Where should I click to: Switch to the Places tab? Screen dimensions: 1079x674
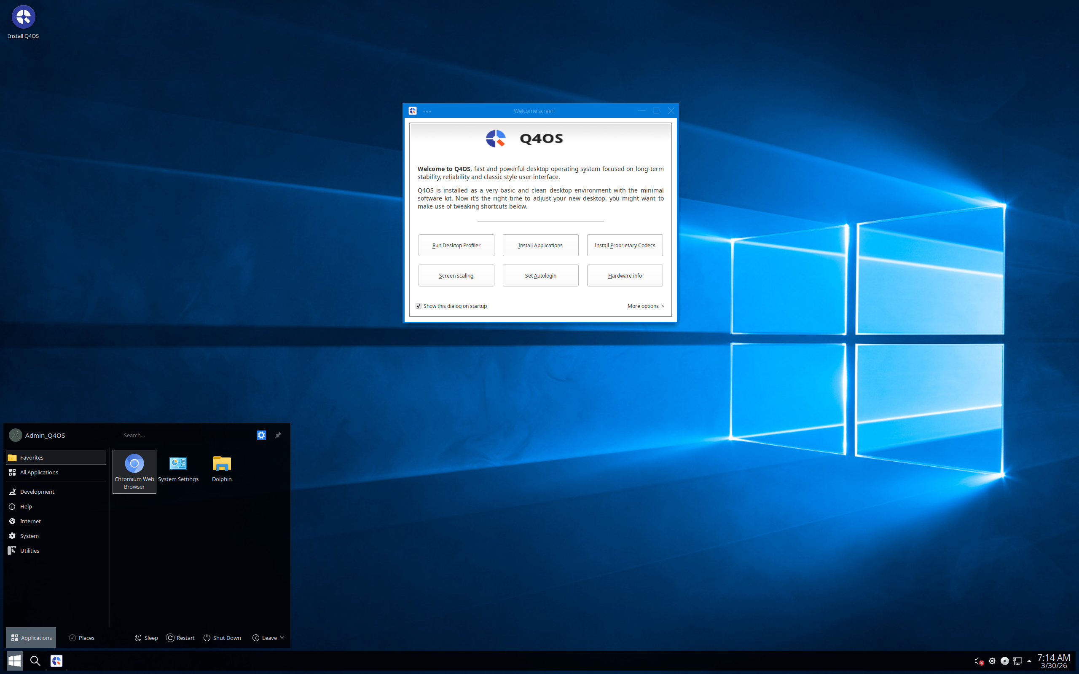[82, 638]
